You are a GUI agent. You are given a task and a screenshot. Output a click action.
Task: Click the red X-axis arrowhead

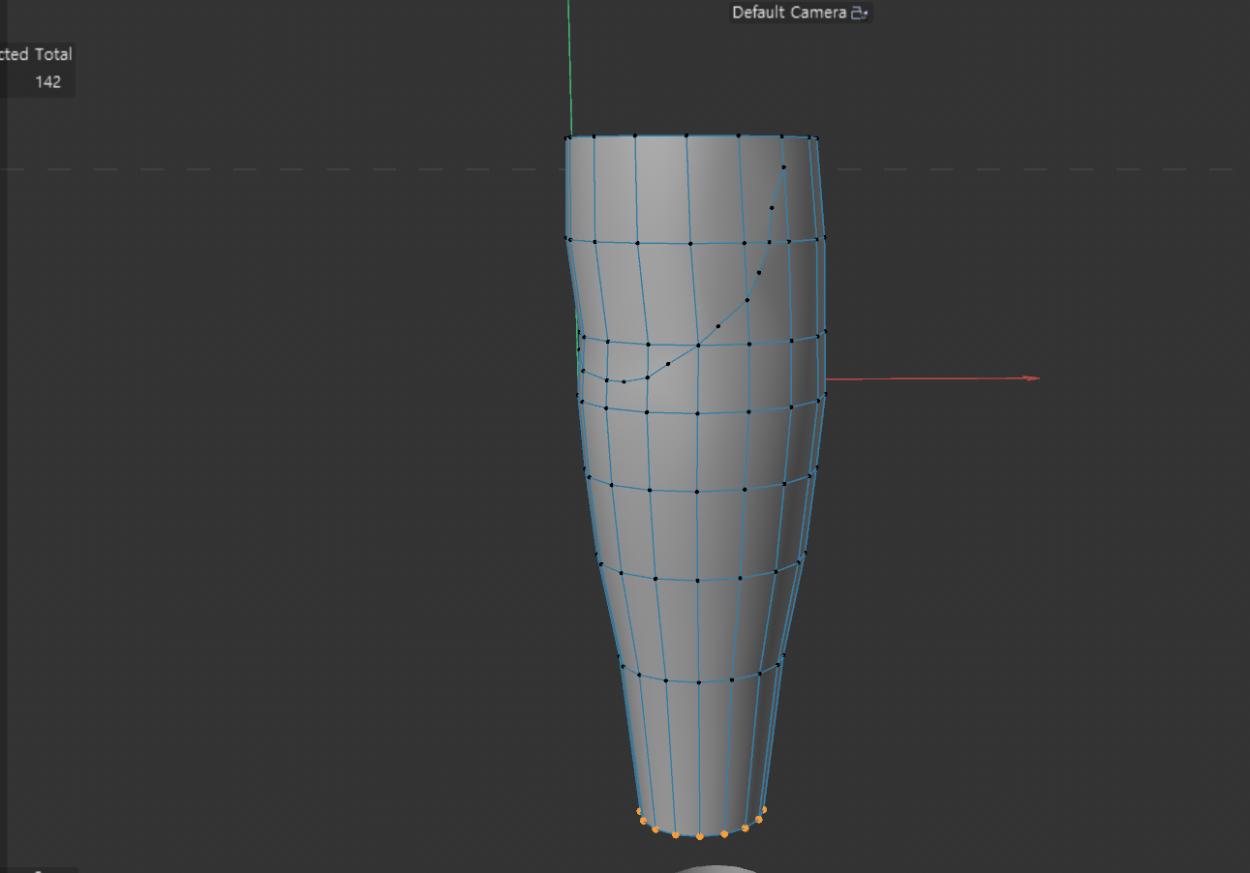[1034, 377]
